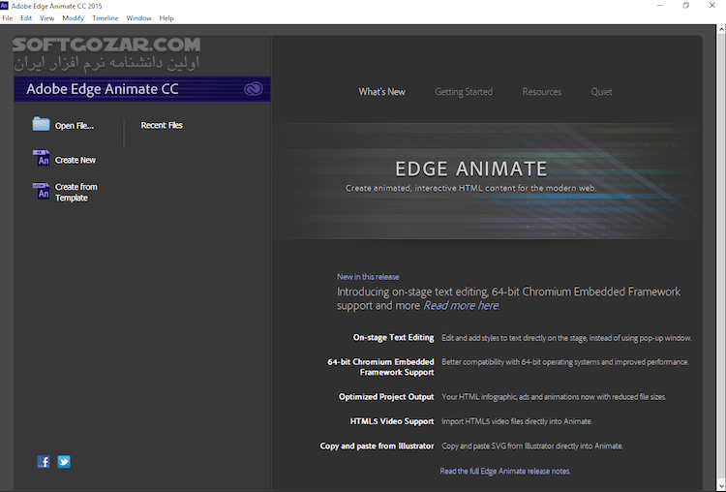Switch to the Resources tab
Image resolution: width=726 pixels, height=492 pixels.
(x=542, y=92)
